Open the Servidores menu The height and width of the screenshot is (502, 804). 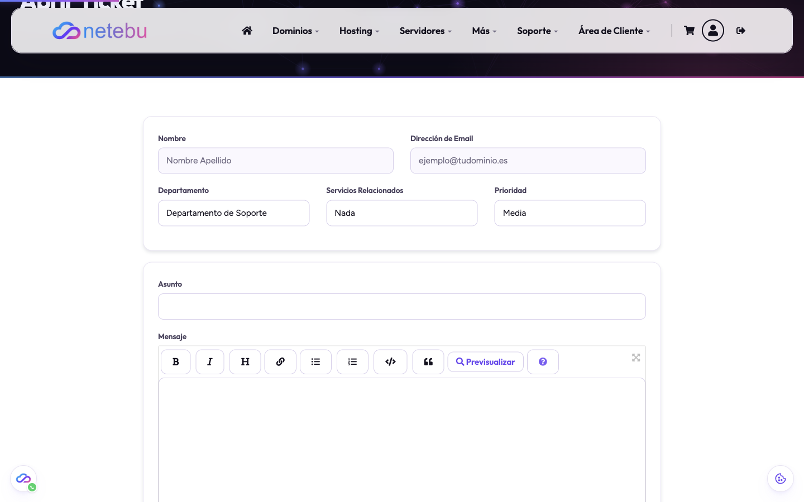click(425, 31)
